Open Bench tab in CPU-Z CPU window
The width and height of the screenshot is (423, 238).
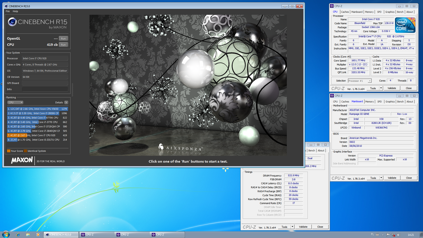click(400, 12)
